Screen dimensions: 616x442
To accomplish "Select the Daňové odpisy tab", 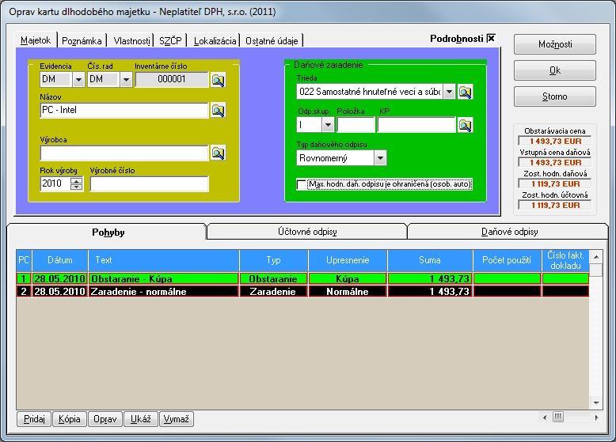I will 510,232.
